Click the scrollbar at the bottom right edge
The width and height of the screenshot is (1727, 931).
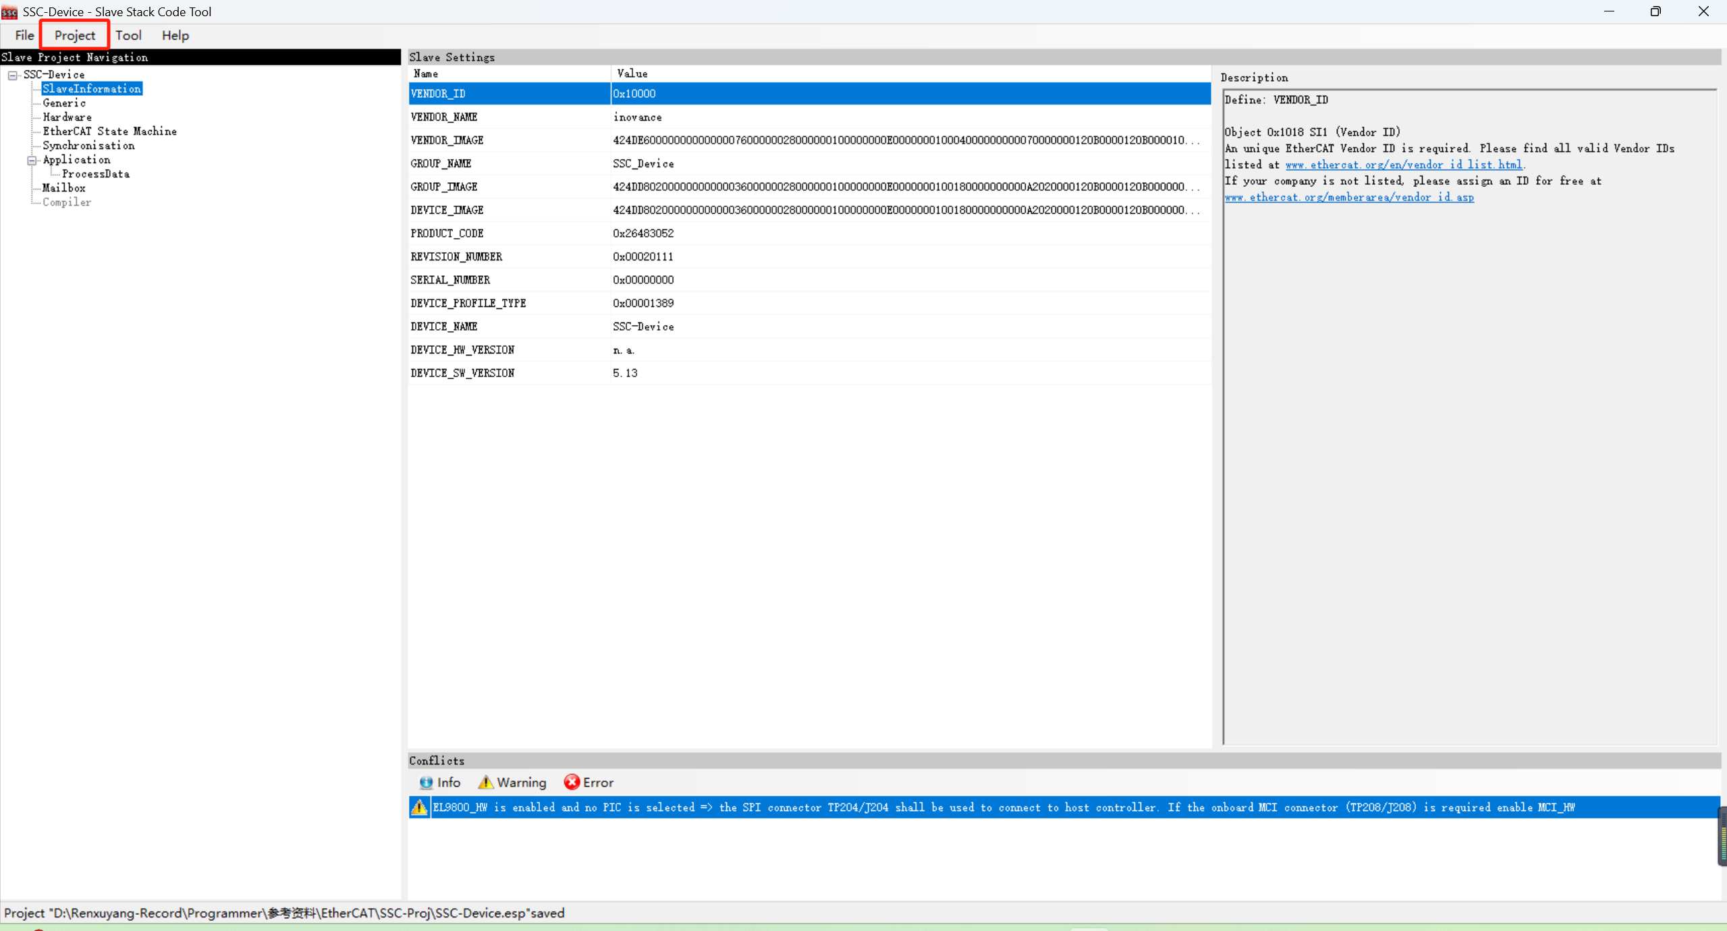[x=1721, y=837]
